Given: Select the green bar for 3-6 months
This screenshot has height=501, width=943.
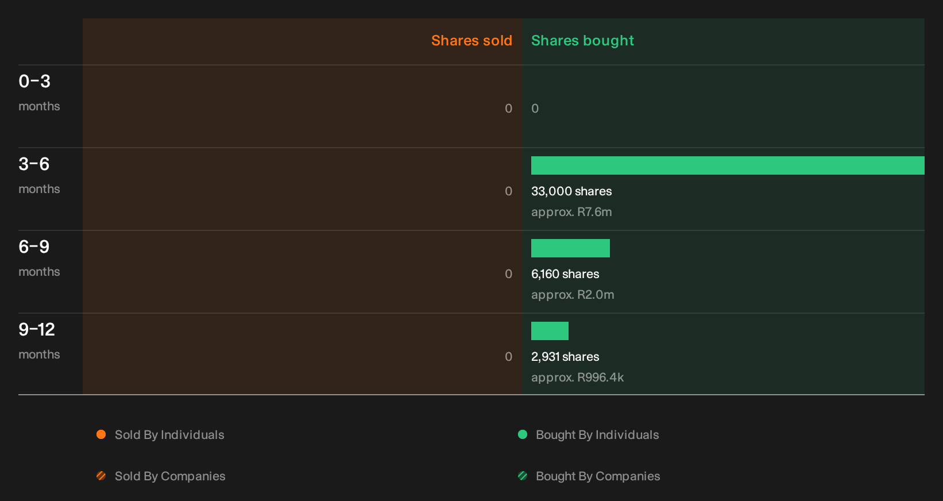Looking at the screenshot, I should click(x=728, y=165).
